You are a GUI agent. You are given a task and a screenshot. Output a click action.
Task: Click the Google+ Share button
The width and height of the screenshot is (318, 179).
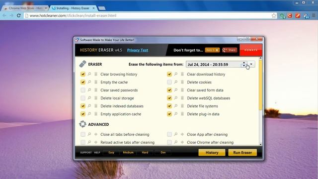point(230,50)
